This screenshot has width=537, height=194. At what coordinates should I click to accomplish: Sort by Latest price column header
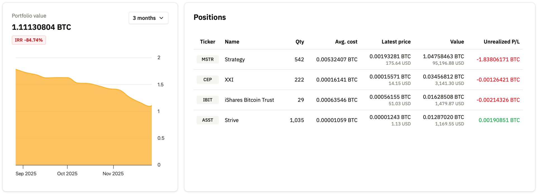tap(396, 42)
